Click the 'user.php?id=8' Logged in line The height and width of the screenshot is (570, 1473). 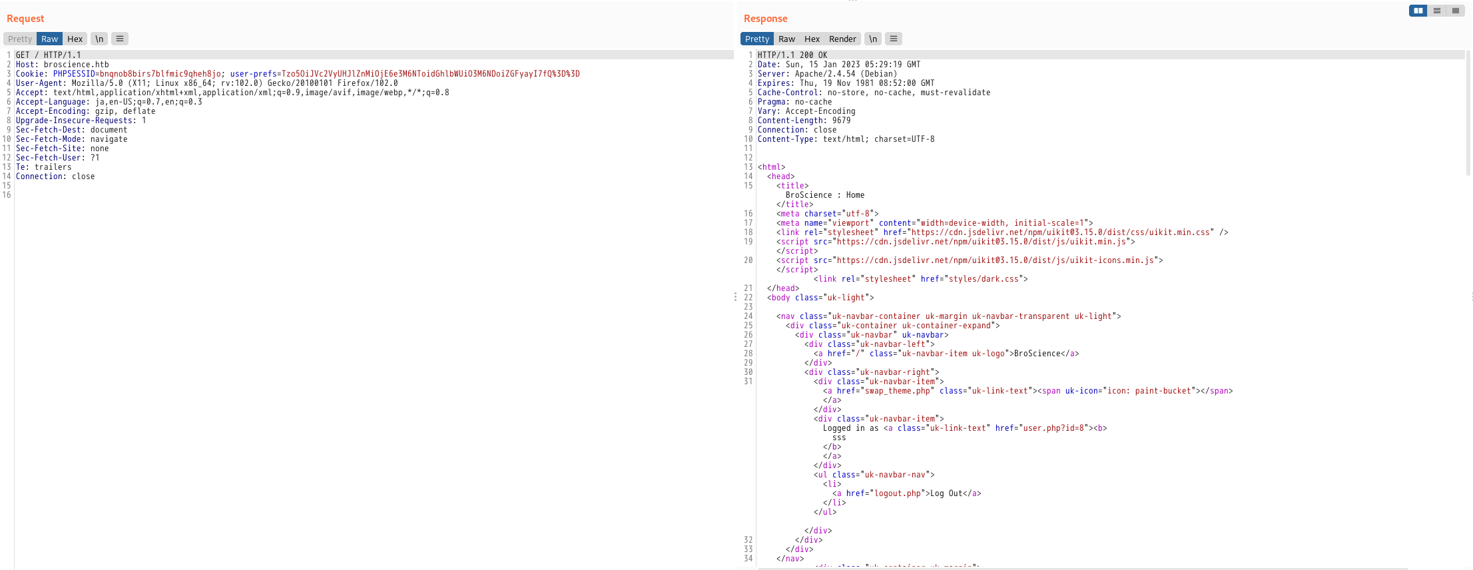click(x=965, y=428)
